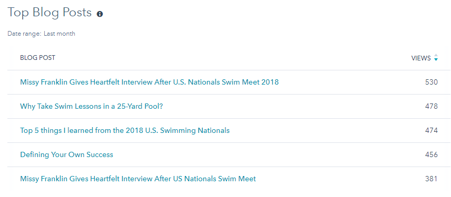Select the 530 views value
This screenshot has width=451, height=197.
click(431, 82)
